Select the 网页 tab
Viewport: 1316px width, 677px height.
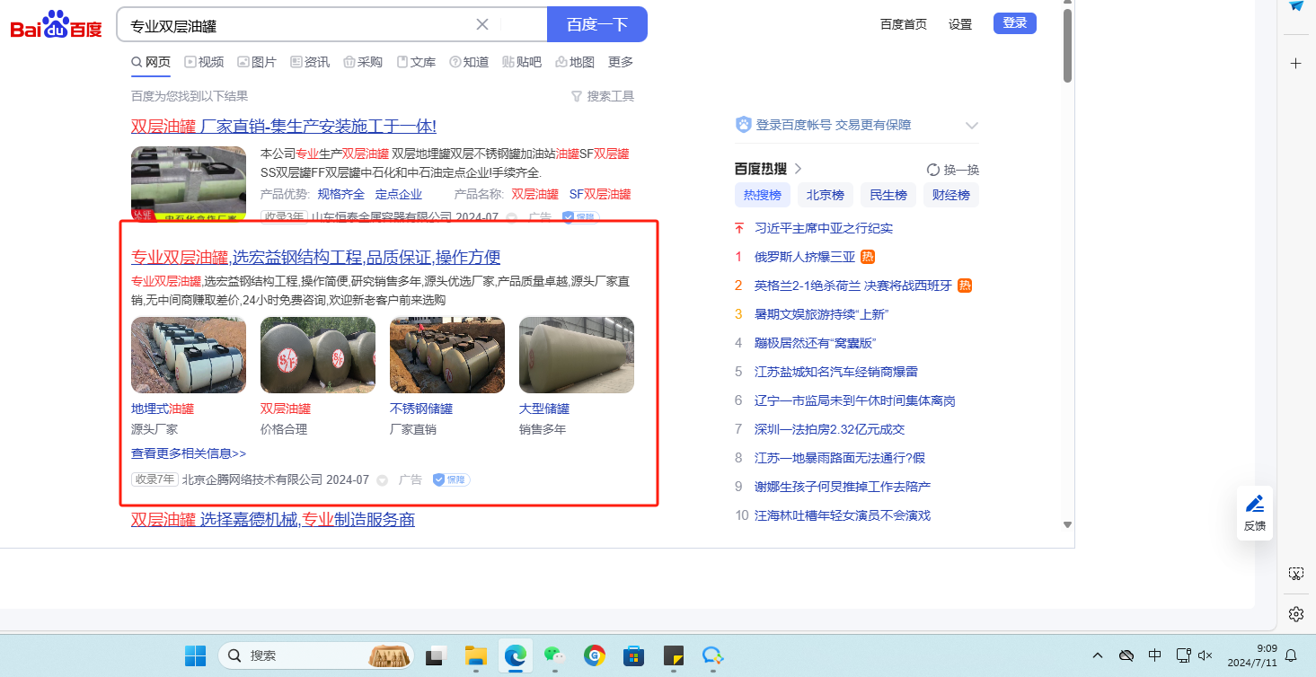(151, 62)
